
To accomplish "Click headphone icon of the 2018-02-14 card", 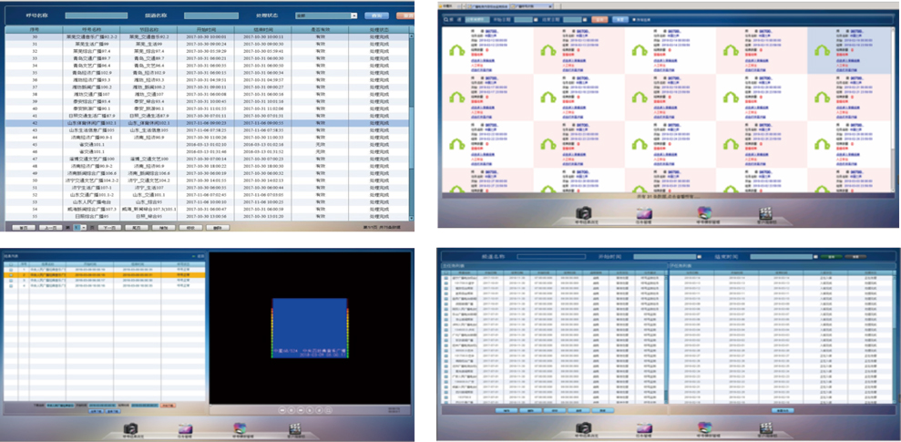I will 640,51.
